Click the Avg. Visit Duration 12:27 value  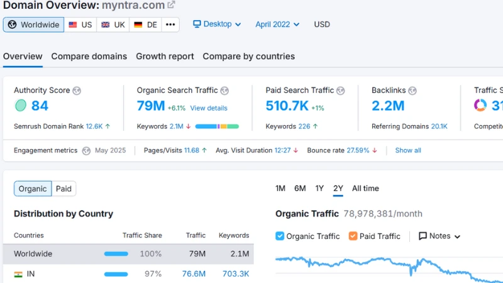pyautogui.click(x=282, y=150)
